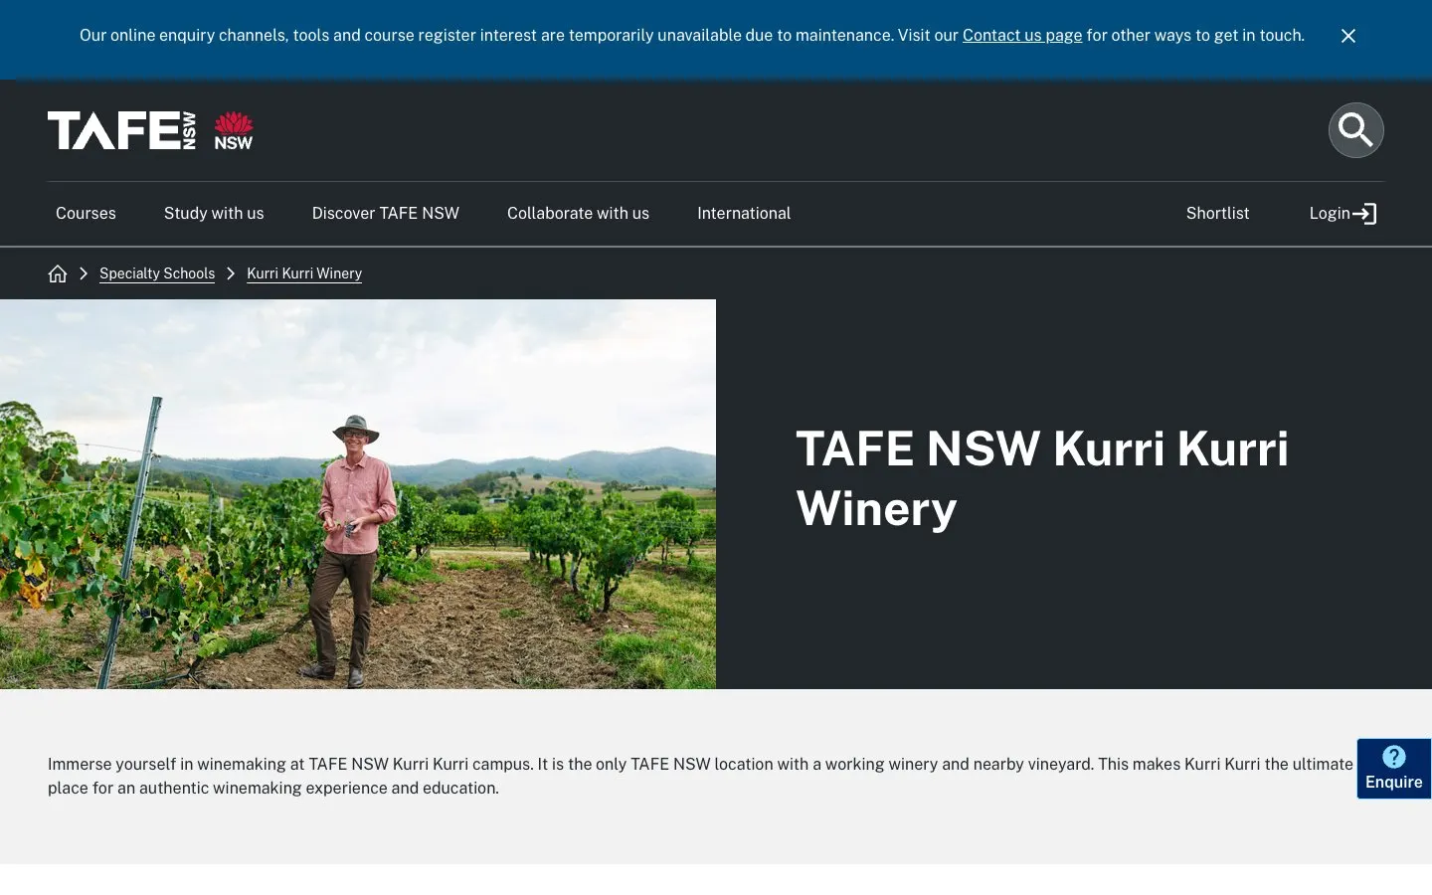Click the vineyard hero photo

click(x=358, y=494)
